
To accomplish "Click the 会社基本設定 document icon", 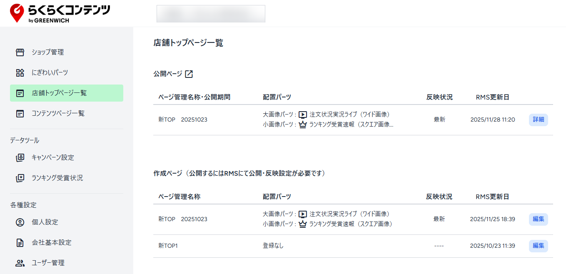I will pos(20,243).
